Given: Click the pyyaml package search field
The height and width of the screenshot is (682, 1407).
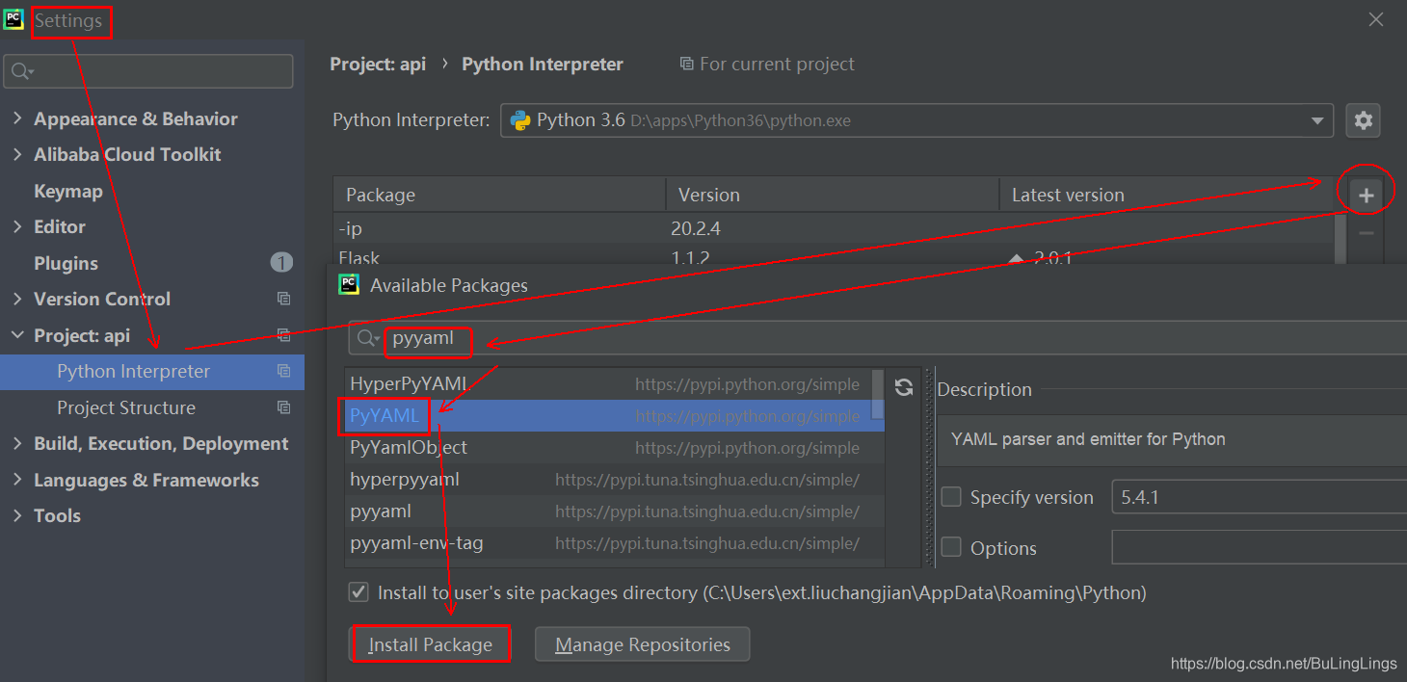Looking at the screenshot, I should click(x=877, y=338).
